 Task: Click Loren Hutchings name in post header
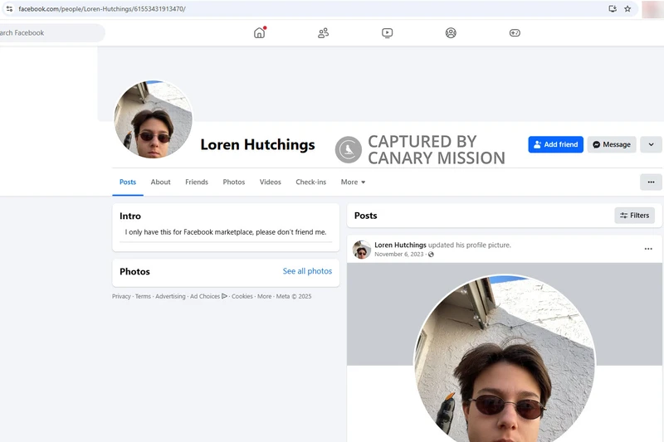[x=400, y=245]
